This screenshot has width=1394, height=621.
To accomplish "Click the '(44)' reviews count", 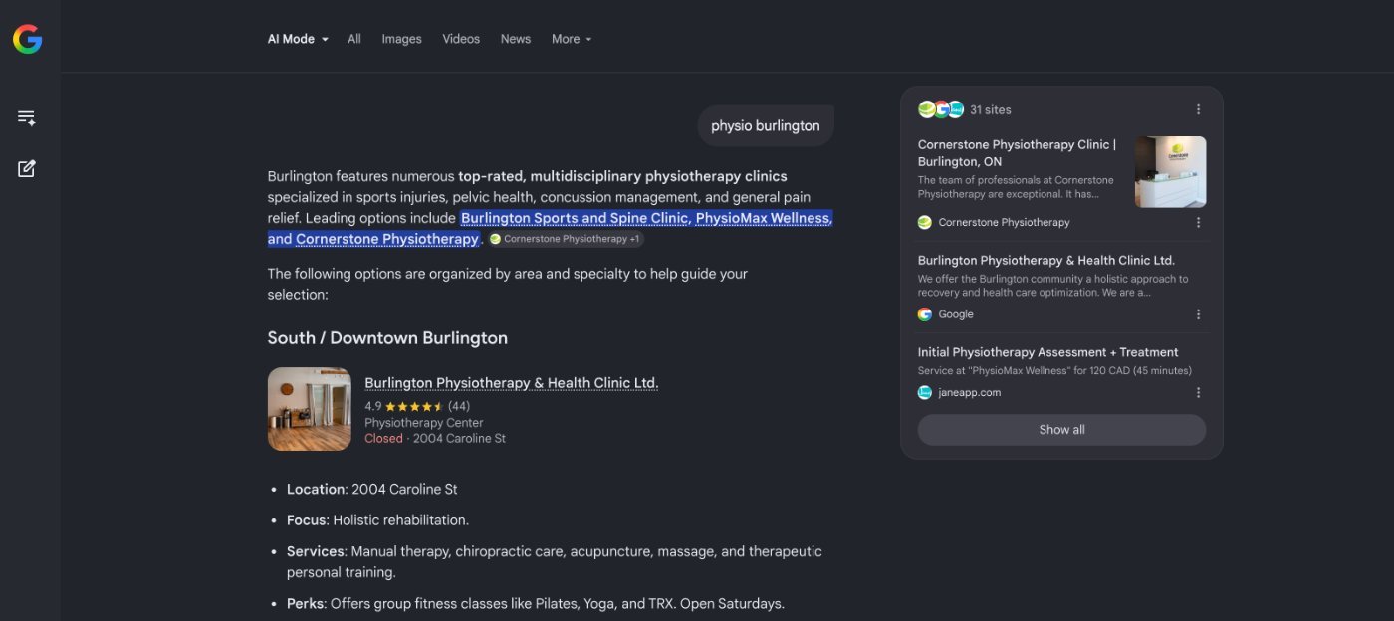I will click(x=459, y=406).
